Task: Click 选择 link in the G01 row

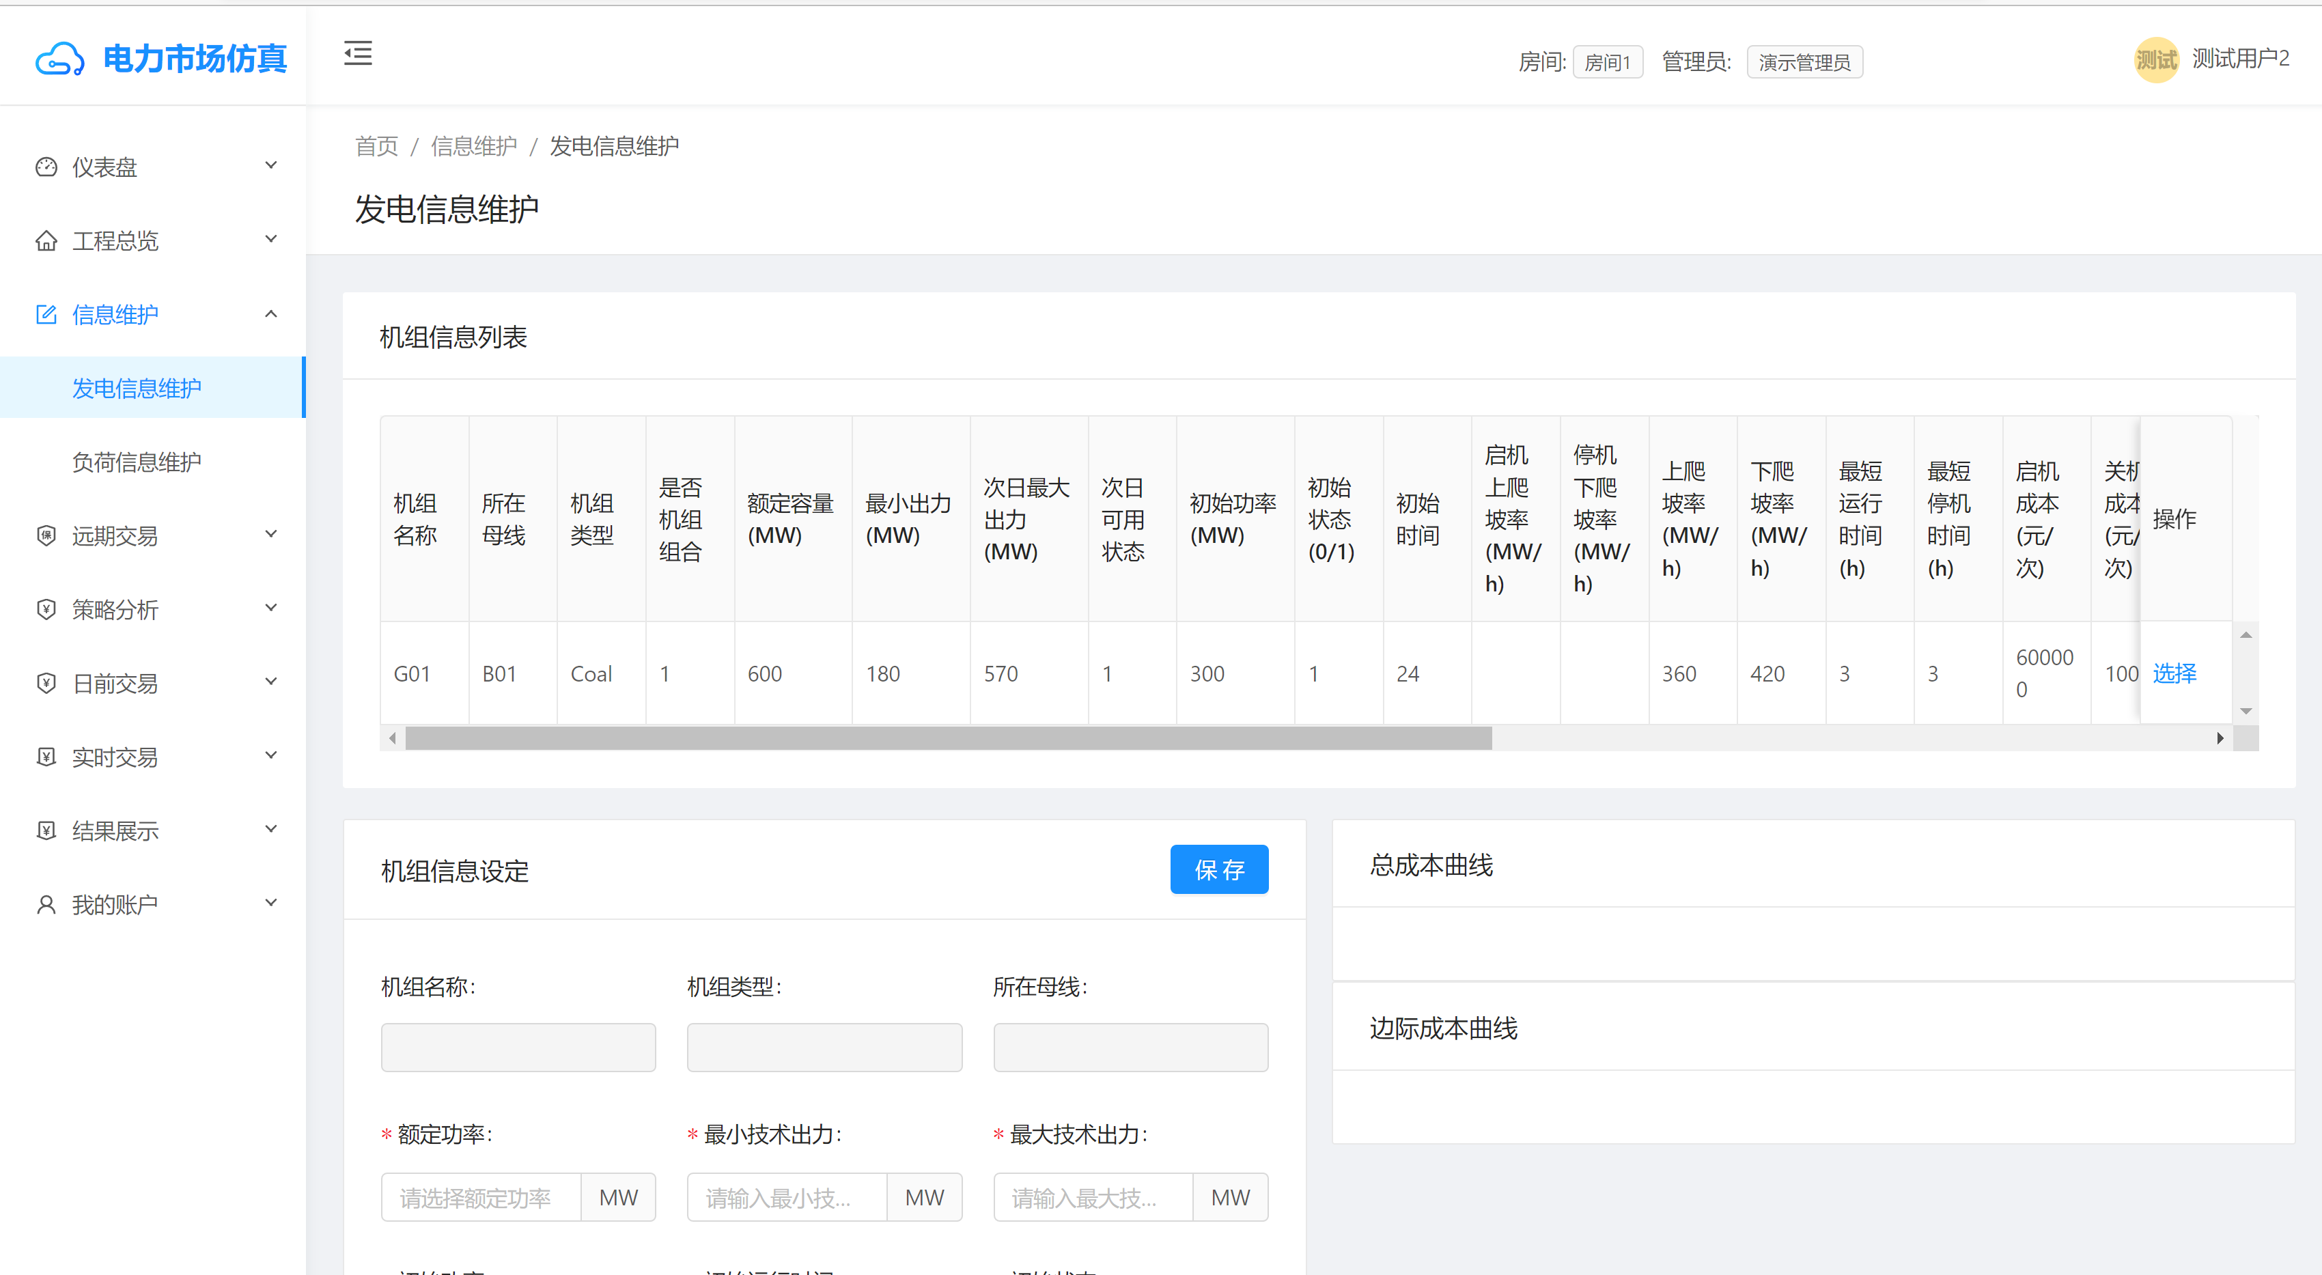Action: click(x=2174, y=673)
